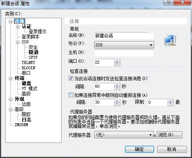Click the 浏览 browse button

click(169, 135)
